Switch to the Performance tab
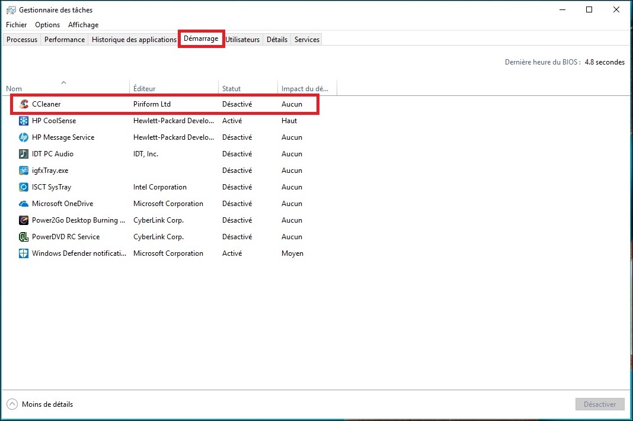This screenshot has width=633, height=421. [x=64, y=39]
